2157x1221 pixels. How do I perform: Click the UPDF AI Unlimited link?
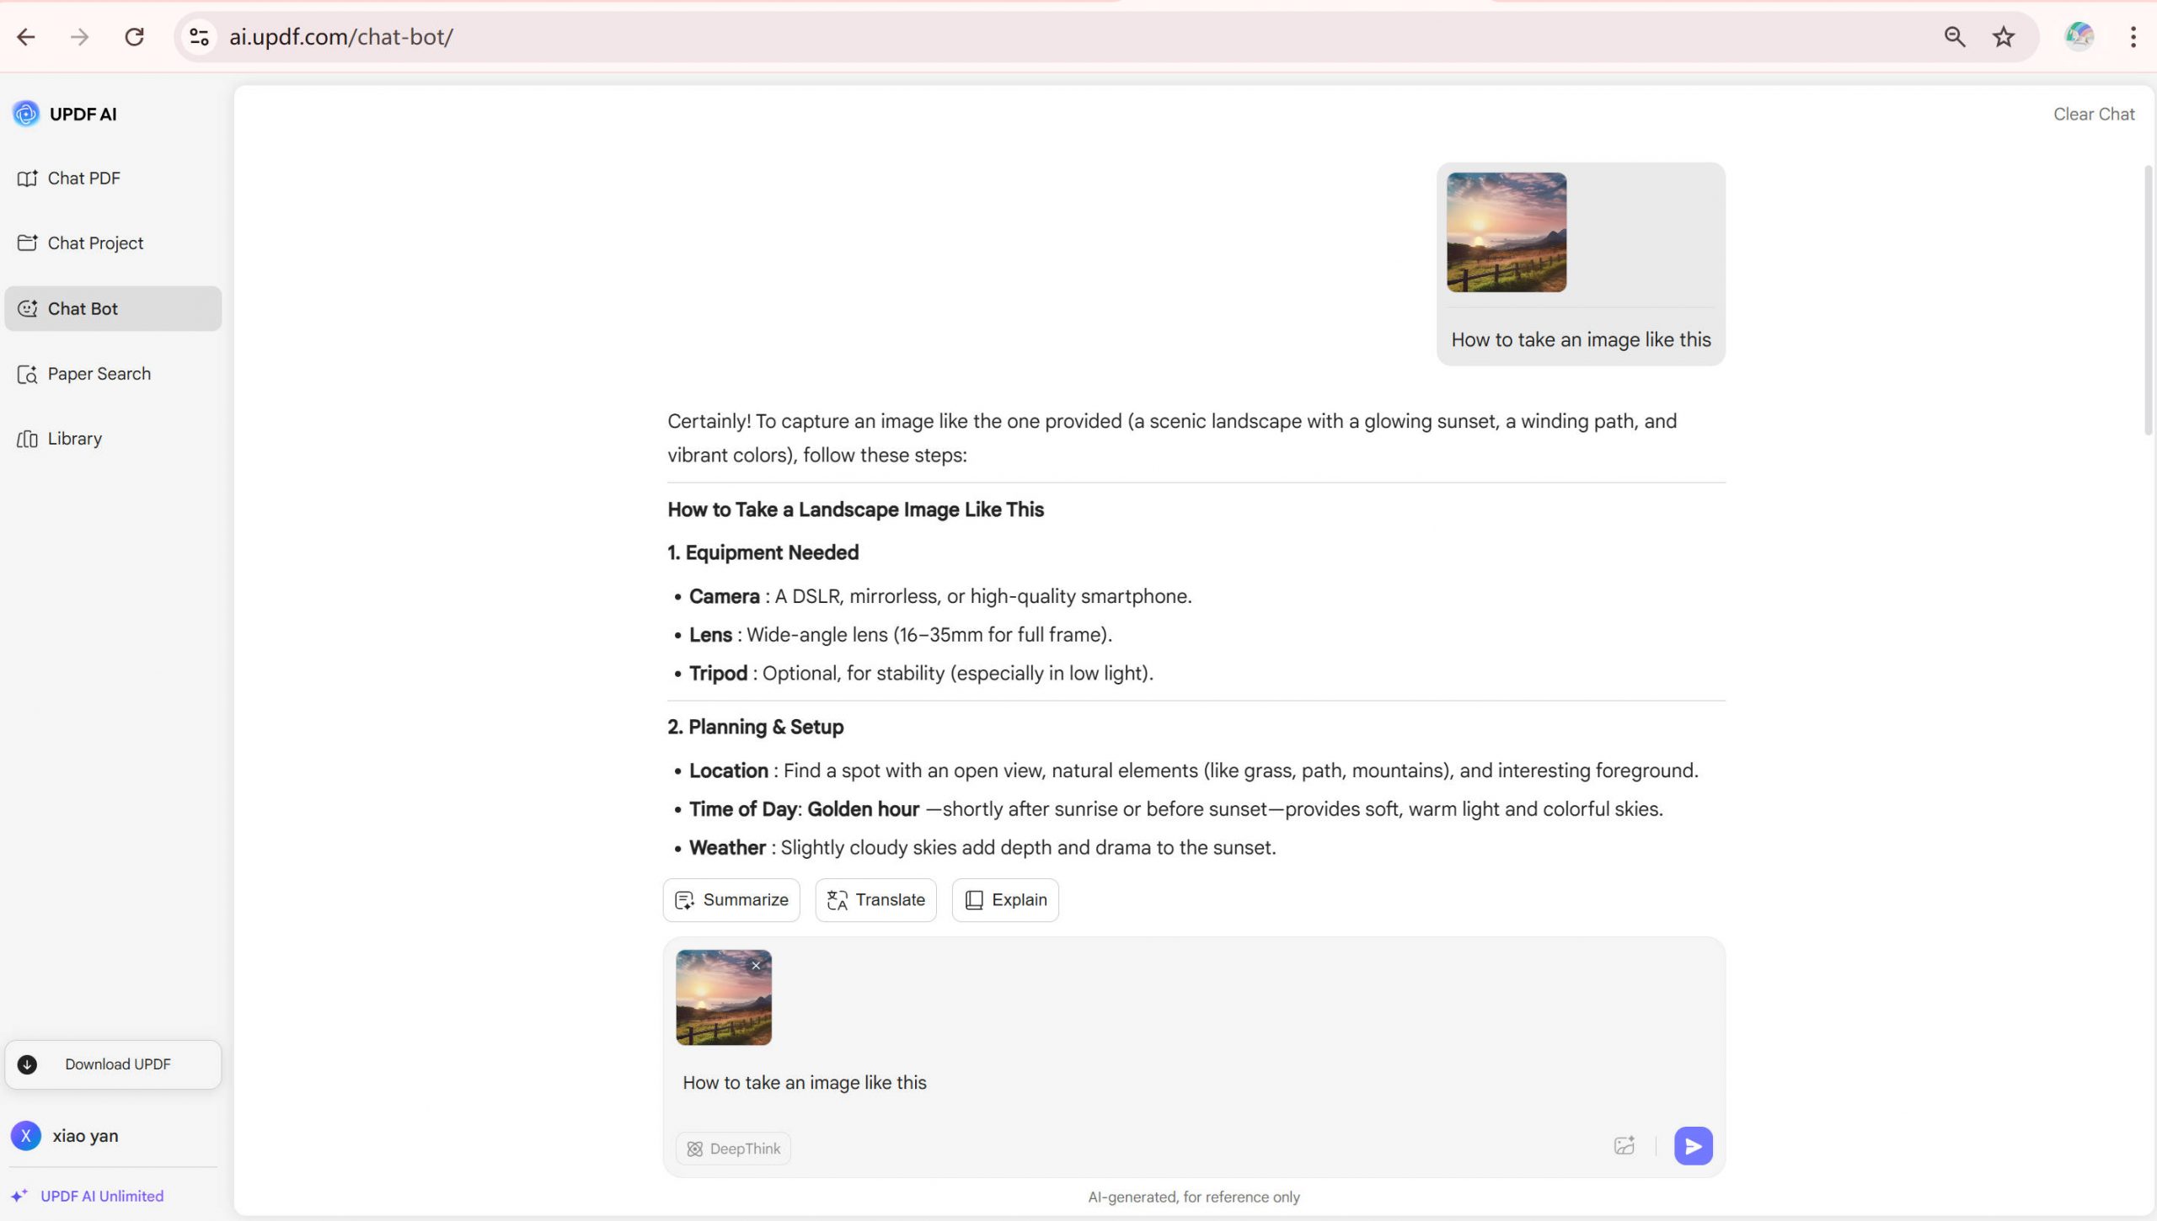click(x=102, y=1196)
